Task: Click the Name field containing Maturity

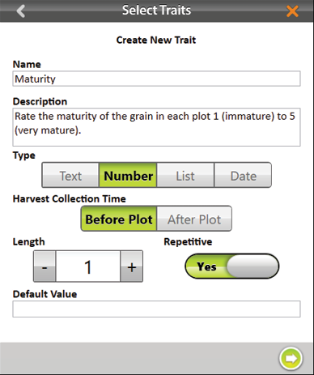Action: [x=156, y=79]
